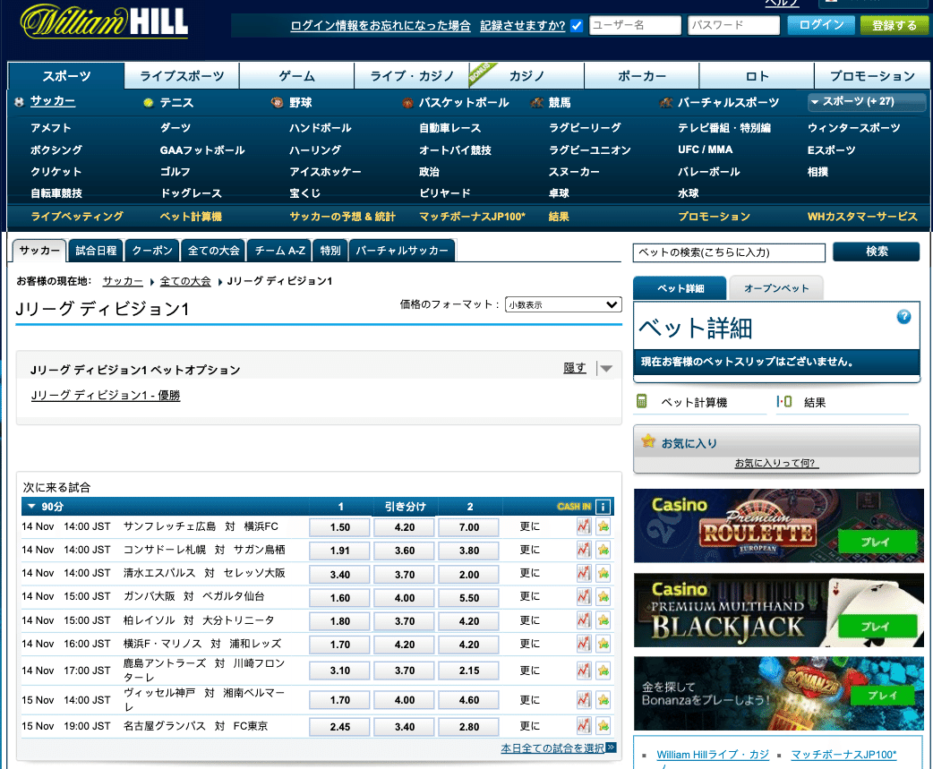
Task: Select draw odds 3.60 for コンサドーレ札幌 match
Action: point(405,551)
